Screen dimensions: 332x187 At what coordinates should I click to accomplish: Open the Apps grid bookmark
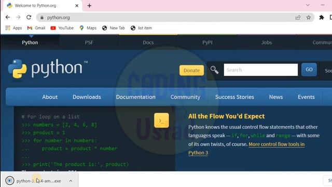click(x=13, y=28)
